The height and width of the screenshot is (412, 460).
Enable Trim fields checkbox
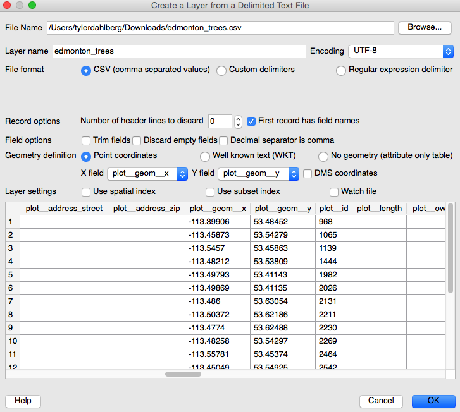coord(86,141)
